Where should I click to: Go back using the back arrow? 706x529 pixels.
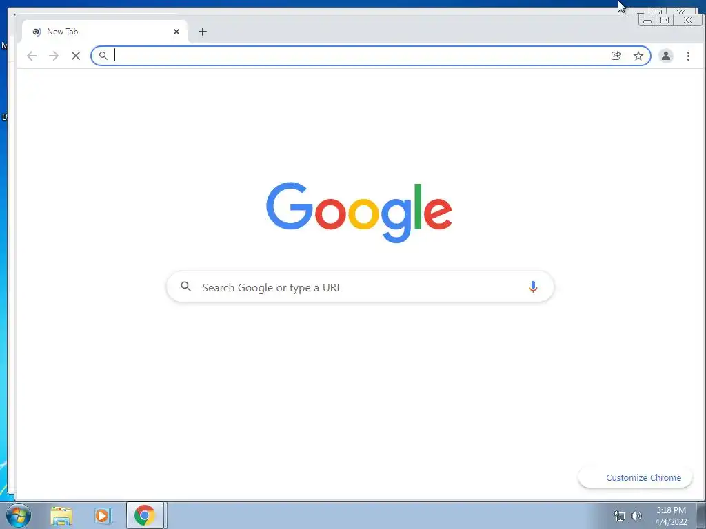click(32, 56)
